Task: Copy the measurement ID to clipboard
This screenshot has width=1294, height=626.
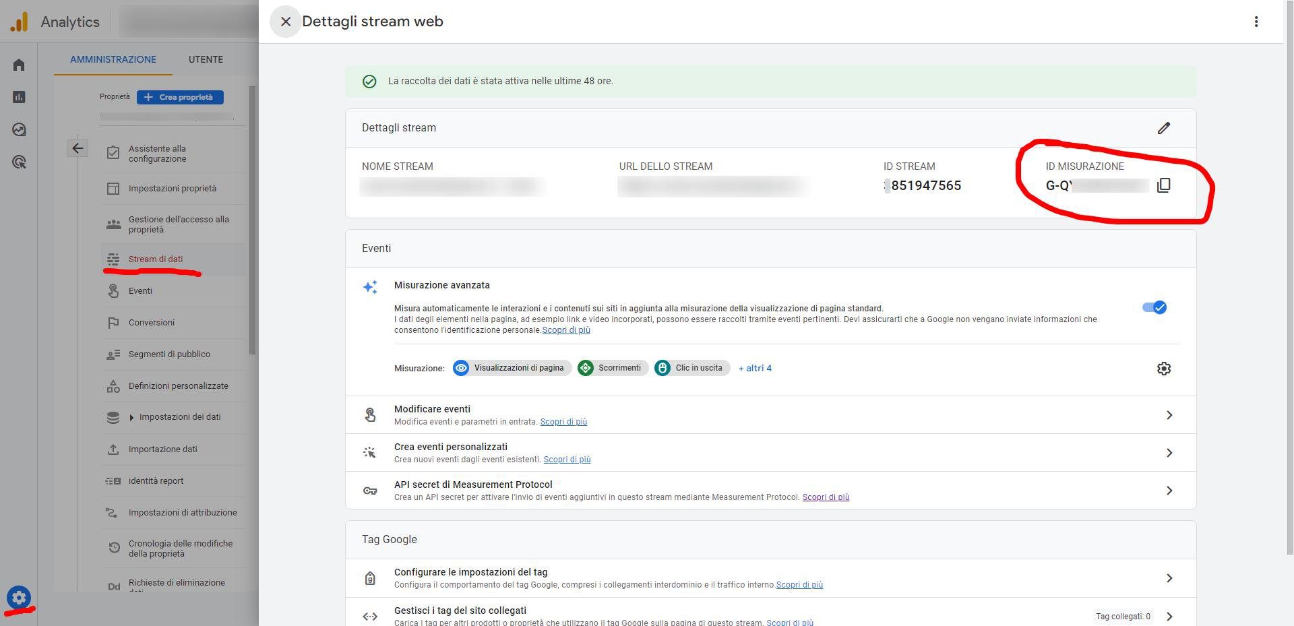Action: coord(1163,185)
